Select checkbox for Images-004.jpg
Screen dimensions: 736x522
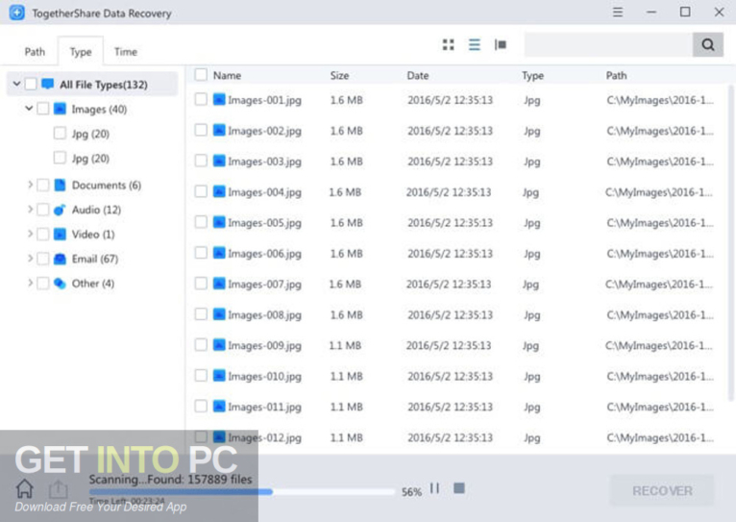[201, 191]
